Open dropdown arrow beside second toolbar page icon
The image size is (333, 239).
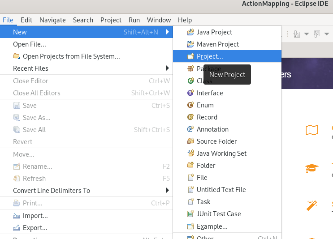327,34
